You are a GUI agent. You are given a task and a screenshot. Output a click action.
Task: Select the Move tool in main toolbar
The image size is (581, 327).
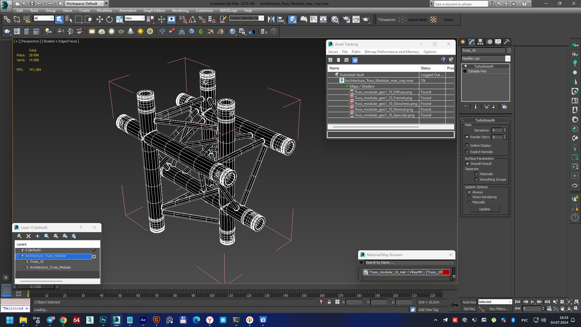(100, 20)
